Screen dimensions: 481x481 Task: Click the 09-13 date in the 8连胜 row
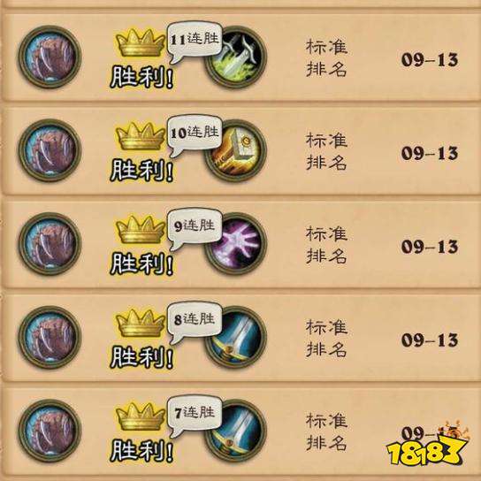tap(430, 340)
